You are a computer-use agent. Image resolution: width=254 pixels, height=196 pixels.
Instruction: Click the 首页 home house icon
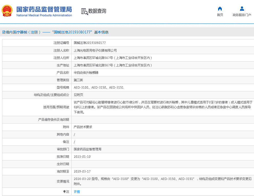pos(220,8)
